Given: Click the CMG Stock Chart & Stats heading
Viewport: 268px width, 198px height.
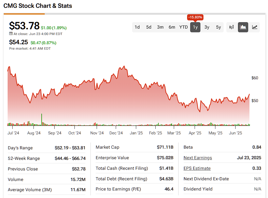Looking at the screenshot, I should pos(38,6).
